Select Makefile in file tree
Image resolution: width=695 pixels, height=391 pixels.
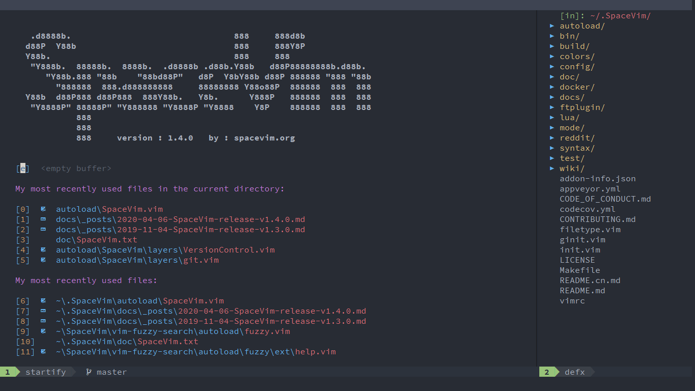click(580, 270)
